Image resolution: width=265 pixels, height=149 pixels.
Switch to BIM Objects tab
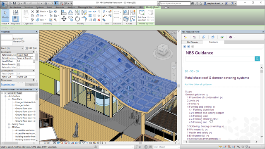click(192, 43)
